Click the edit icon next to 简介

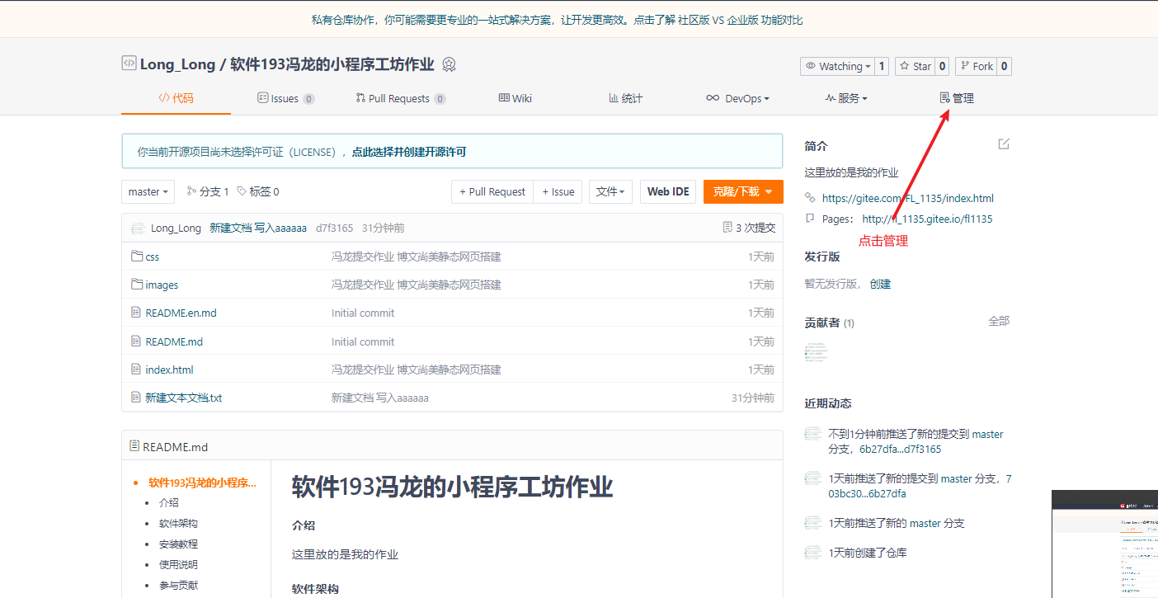pos(1004,144)
